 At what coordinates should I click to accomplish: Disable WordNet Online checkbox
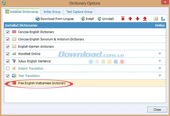click(x=8, y=54)
